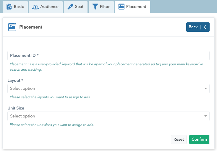Open the Layout select option box
The width and height of the screenshot is (217, 151).
tap(105, 89)
